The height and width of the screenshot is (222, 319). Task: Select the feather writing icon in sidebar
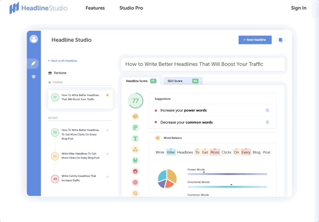coord(34,64)
